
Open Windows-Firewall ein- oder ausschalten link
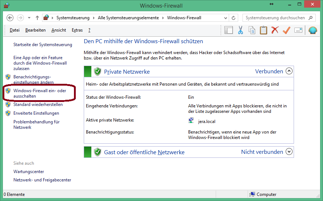tap(40, 93)
